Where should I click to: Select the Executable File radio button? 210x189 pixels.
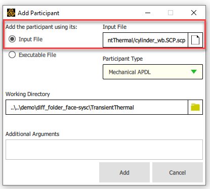[12, 55]
